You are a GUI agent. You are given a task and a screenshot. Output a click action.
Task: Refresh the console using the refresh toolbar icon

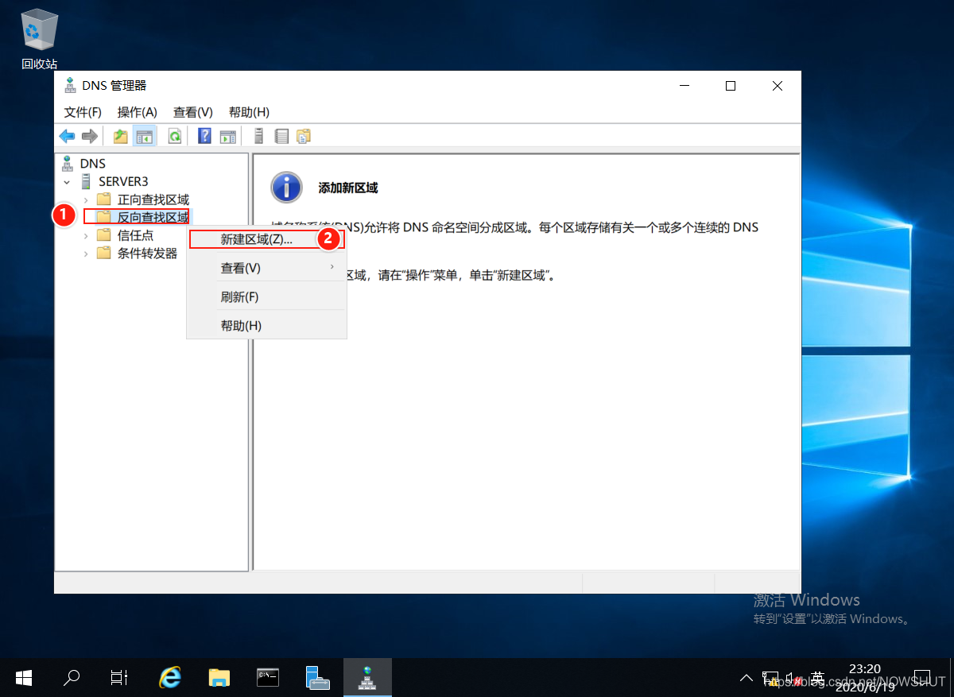pos(174,135)
